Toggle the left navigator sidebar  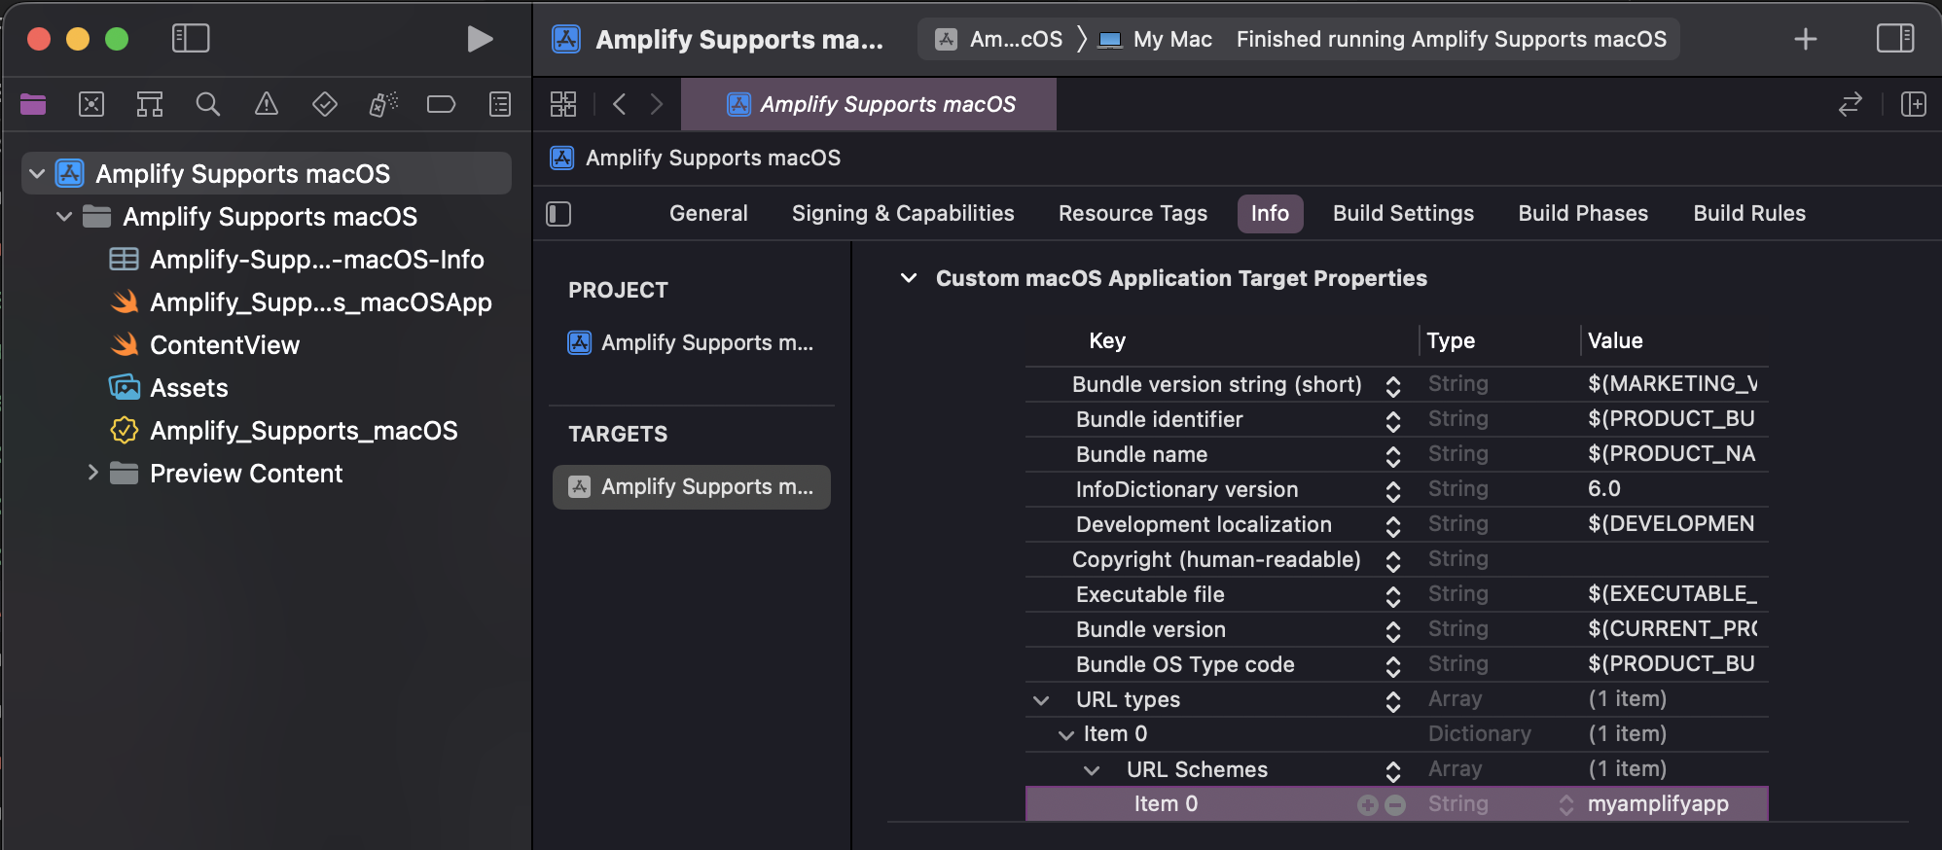tap(191, 39)
